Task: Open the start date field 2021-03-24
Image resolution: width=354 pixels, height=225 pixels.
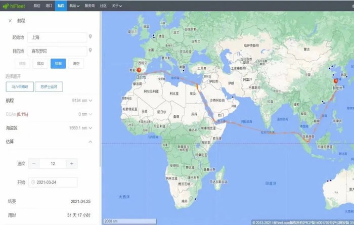Action: (x=53, y=183)
